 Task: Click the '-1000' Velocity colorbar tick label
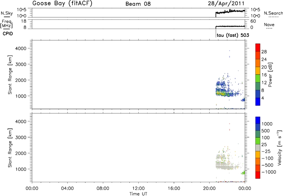click(x=269, y=172)
